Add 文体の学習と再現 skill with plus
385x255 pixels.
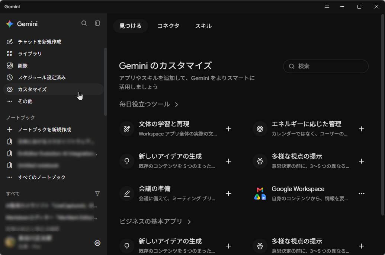pyautogui.click(x=229, y=129)
